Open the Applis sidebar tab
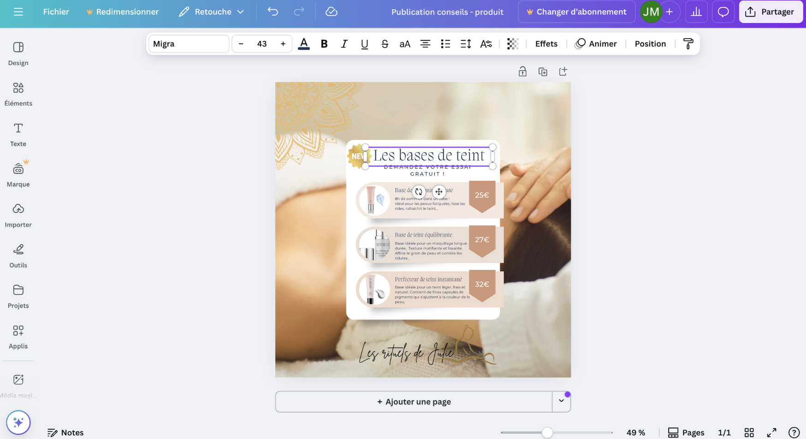 (18, 337)
